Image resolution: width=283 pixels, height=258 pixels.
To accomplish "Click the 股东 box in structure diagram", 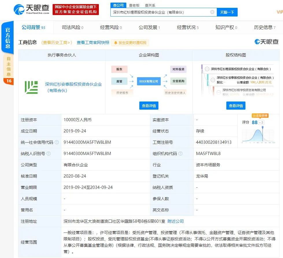I will point(119,69).
